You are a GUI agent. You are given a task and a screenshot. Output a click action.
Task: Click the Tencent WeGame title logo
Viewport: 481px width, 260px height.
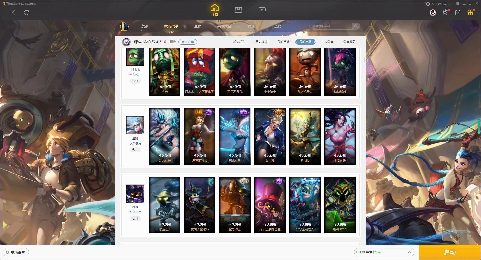pos(20,4)
